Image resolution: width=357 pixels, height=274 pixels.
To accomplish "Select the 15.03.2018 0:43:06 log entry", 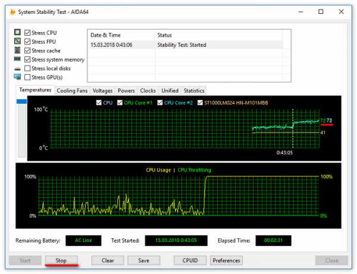I will 185,44.
